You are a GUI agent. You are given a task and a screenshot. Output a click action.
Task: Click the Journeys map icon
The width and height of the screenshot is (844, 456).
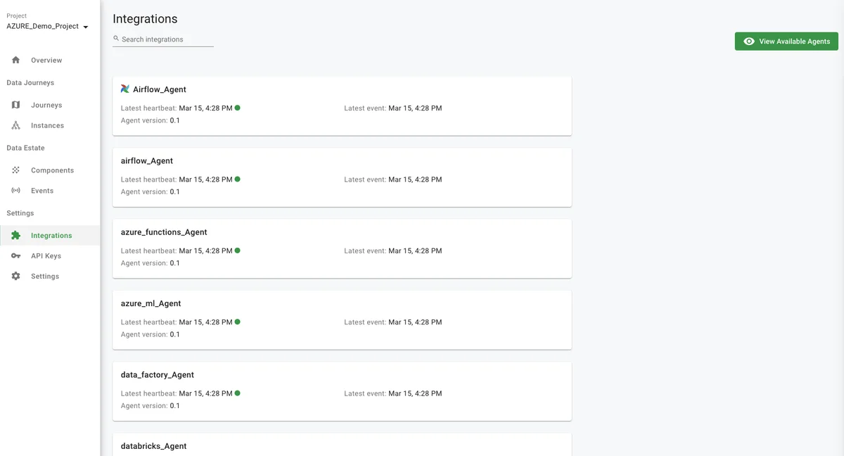[15, 105]
